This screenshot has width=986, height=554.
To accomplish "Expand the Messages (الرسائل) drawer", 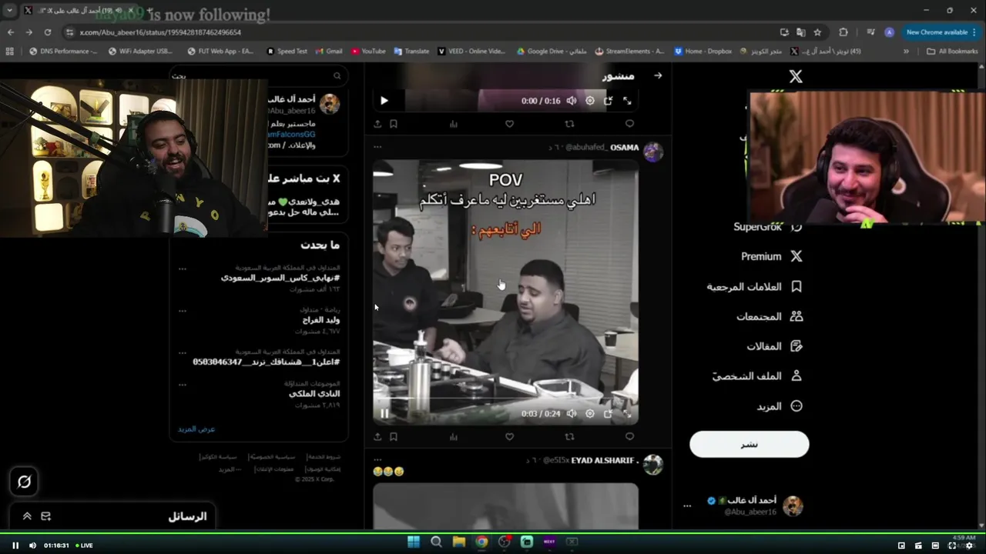I will coord(27,516).
